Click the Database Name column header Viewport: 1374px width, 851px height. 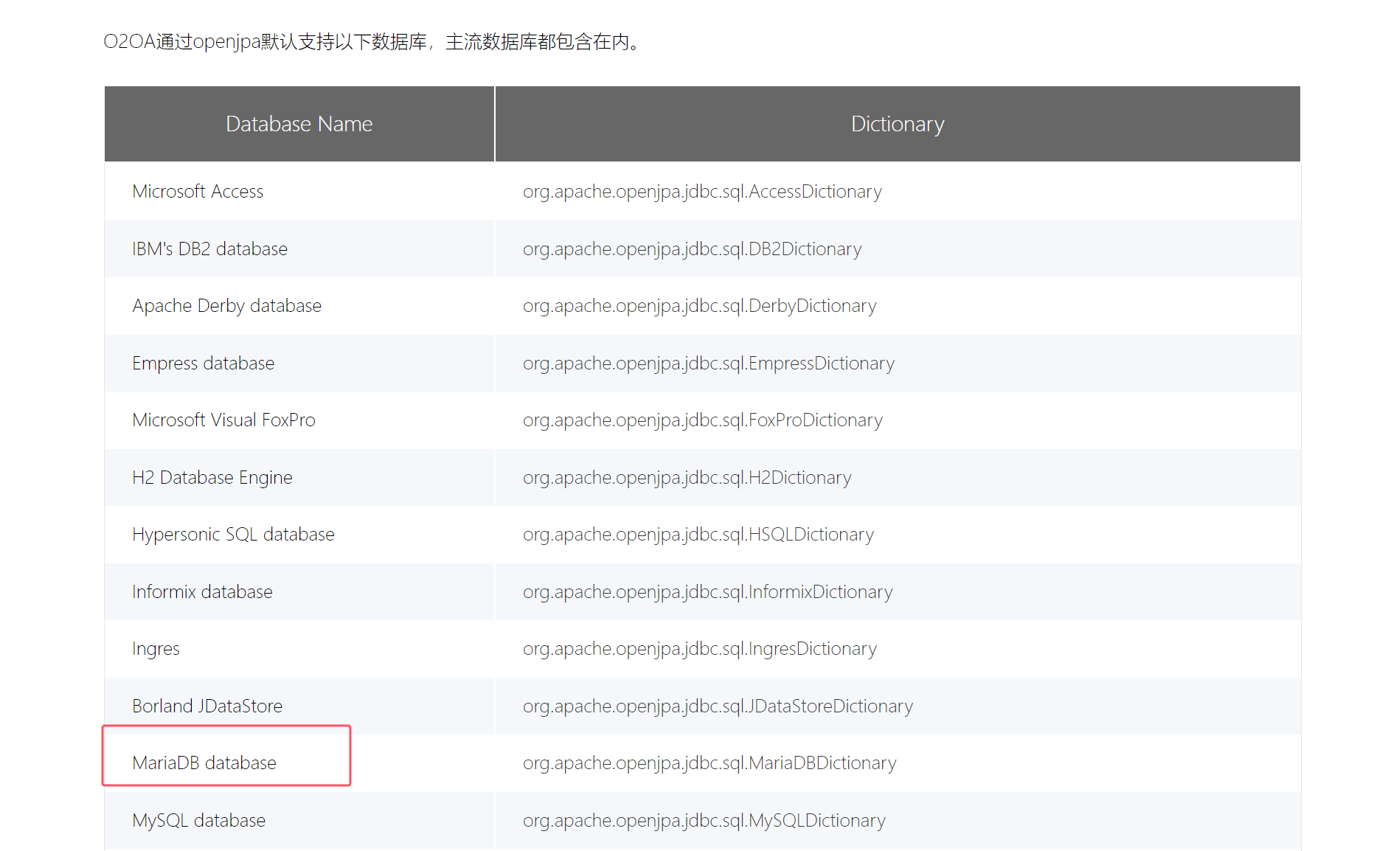299,124
